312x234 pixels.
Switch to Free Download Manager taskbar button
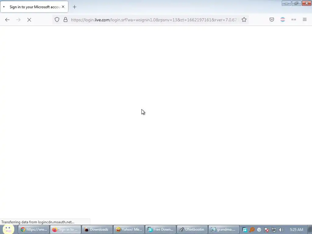pyautogui.click(x=161, y=229)
